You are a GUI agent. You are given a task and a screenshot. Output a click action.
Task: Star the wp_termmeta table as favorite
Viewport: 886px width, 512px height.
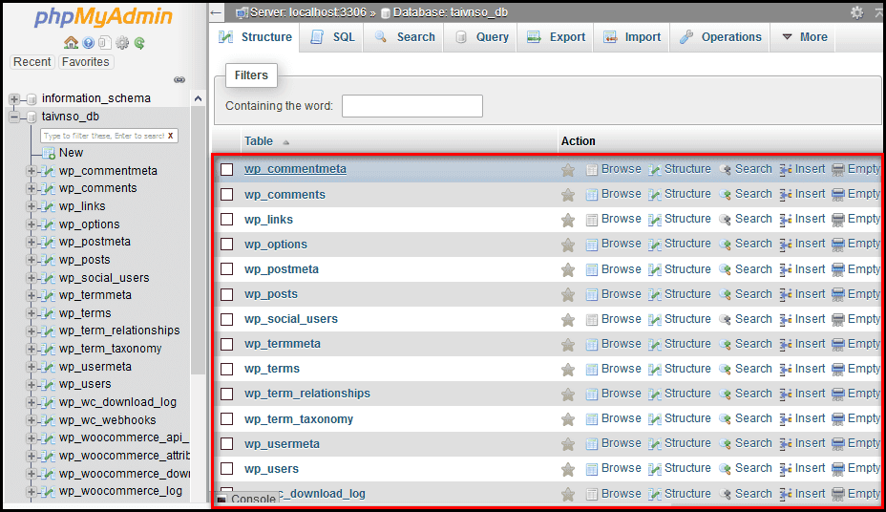568,344
